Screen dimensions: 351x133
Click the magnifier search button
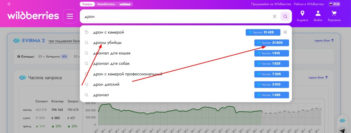pos(285,16)
